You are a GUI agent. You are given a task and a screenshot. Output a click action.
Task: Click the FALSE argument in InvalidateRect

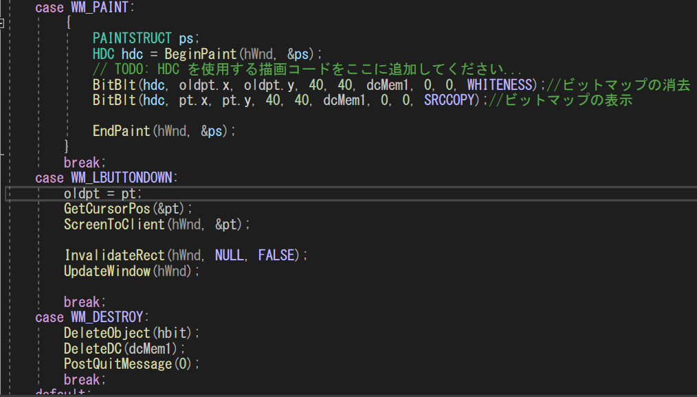276,256
